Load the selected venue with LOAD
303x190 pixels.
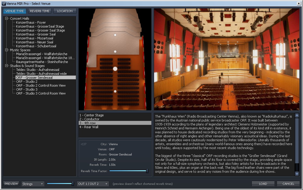coord(263,184)
